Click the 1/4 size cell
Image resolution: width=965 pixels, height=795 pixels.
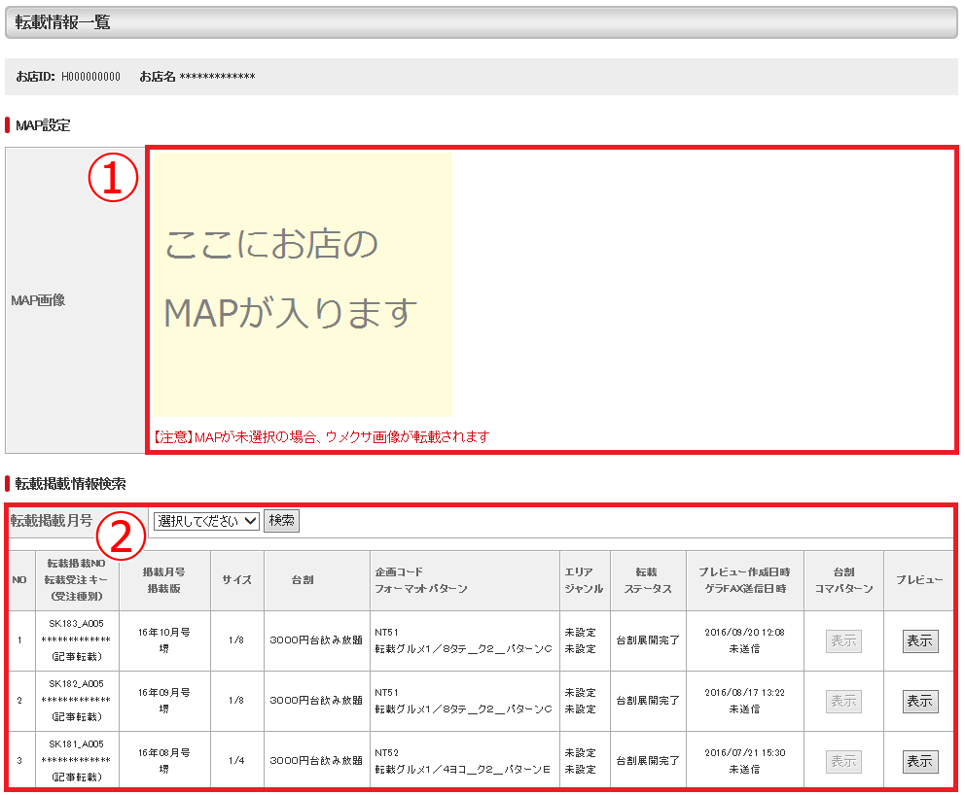tap(237, 761)
